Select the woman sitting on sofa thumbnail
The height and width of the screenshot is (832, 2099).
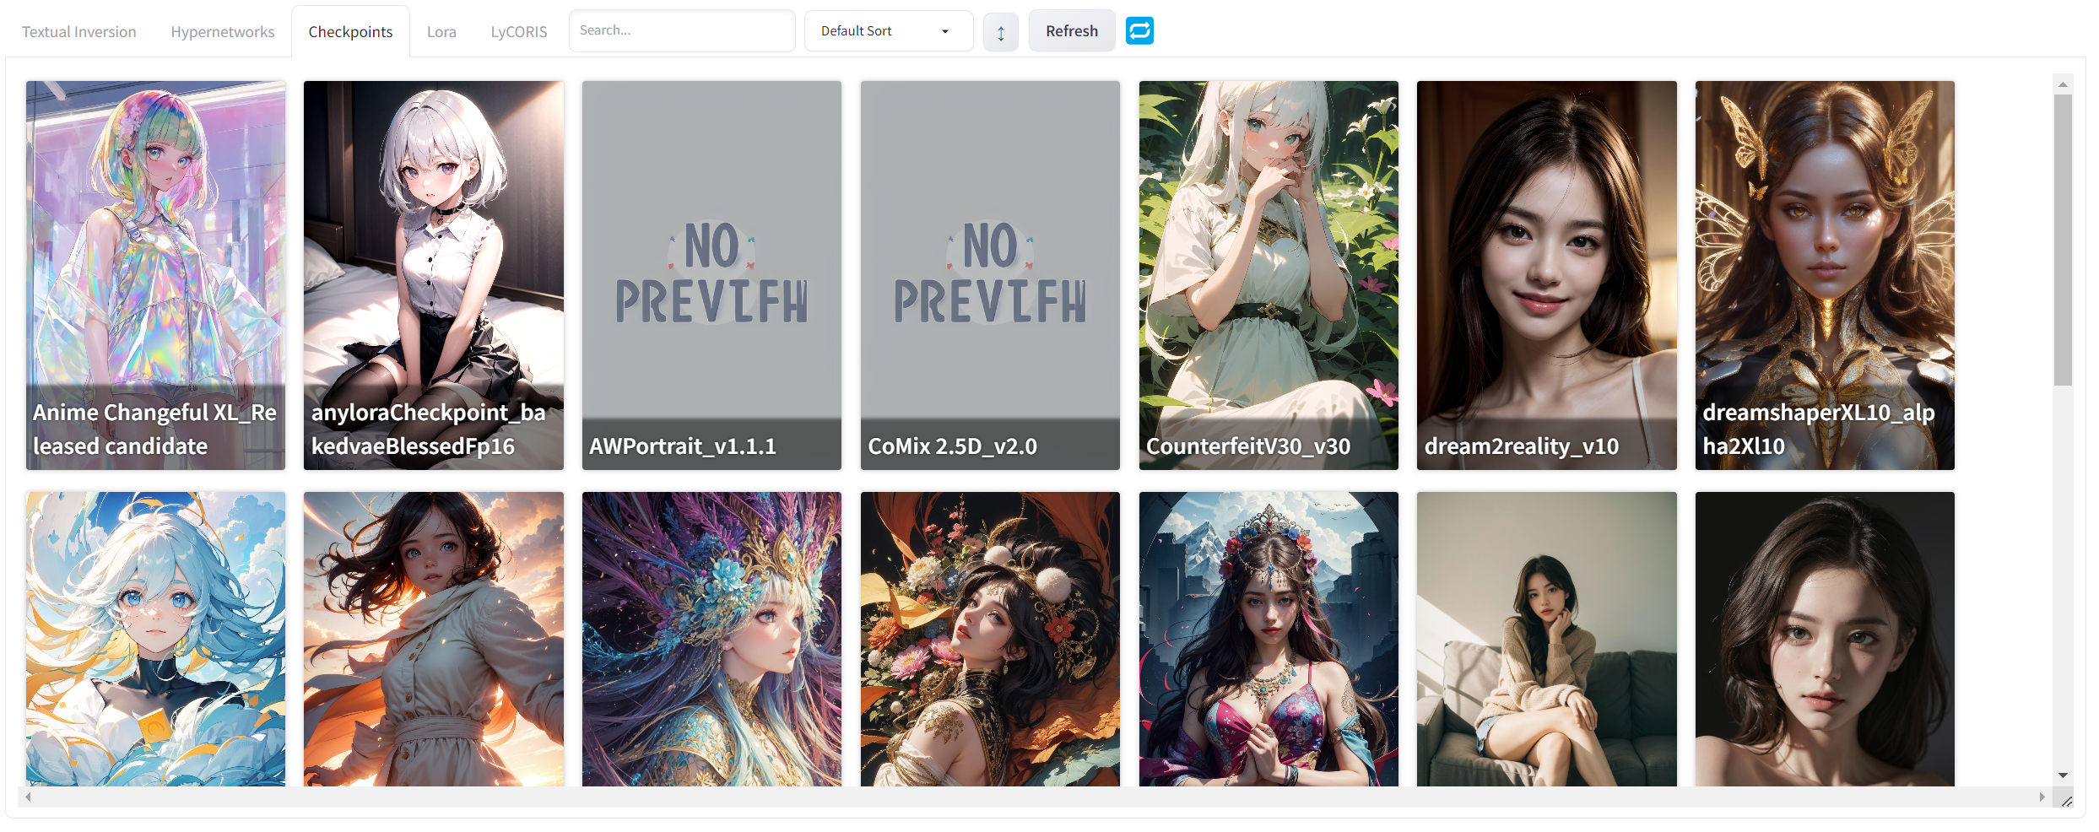tap(1547, 639)
